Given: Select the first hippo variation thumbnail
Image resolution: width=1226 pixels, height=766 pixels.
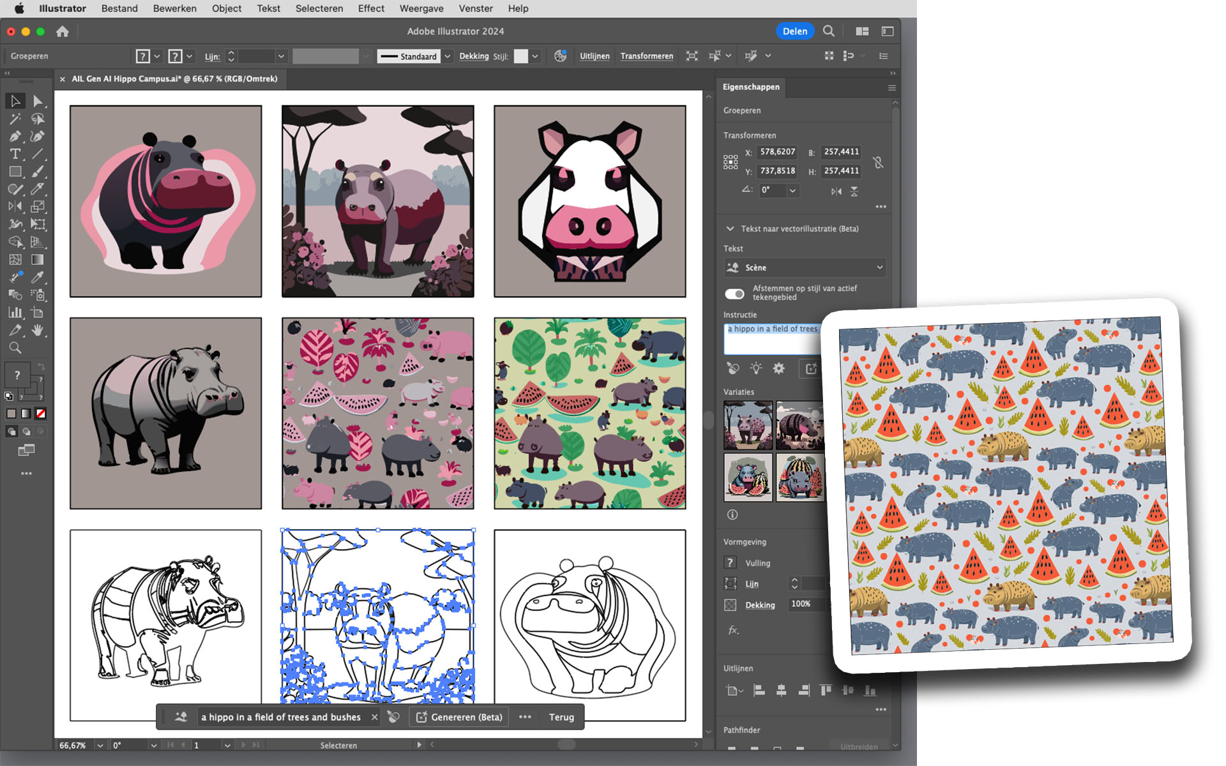Looking at the screenshot, I should point(748,425).
